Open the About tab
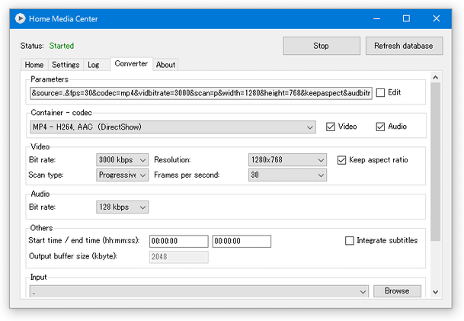464x321 pixels. click(166, 65)
